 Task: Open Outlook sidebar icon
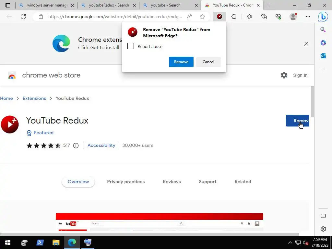click(x=323, y=56)
